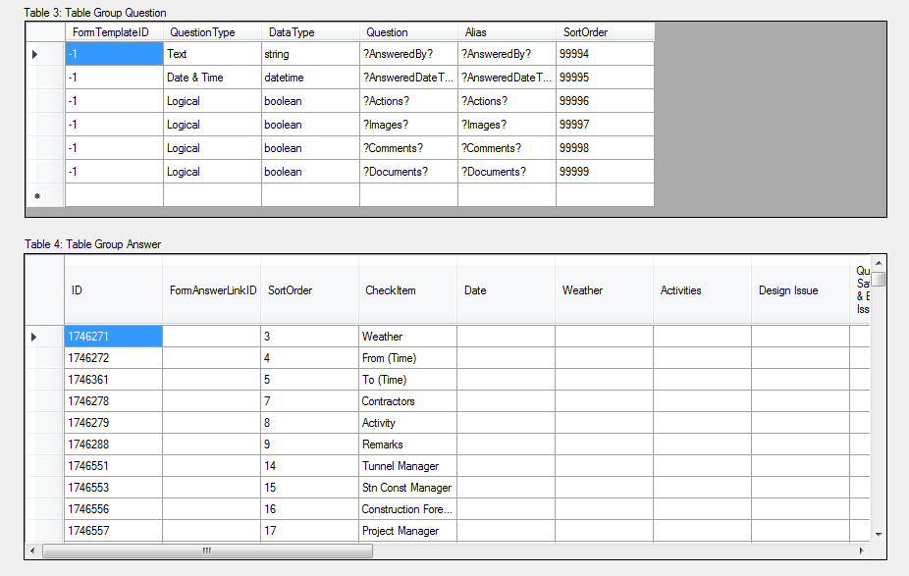Viewport: 909px width, 576px height.
Task: Select the ID cell 1746271
Action: [113, 337]
